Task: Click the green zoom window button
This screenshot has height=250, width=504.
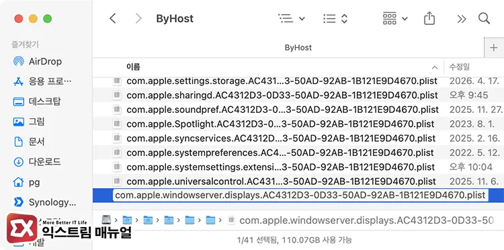Action: point(48,19)
